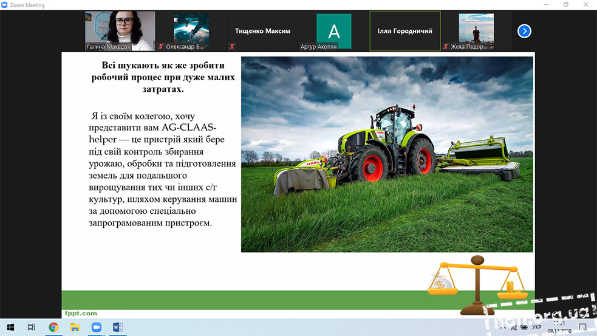Click muted mic icon on Жека Педор tile
The image size is (597, 336).
point(445,46)
